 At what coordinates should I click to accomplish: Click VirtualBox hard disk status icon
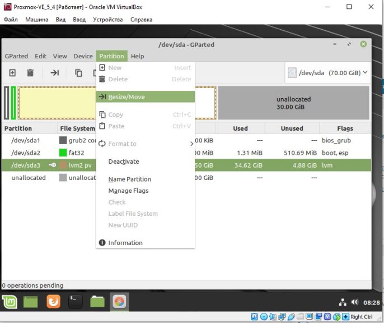pyautogui.click(x=255, y=317)
